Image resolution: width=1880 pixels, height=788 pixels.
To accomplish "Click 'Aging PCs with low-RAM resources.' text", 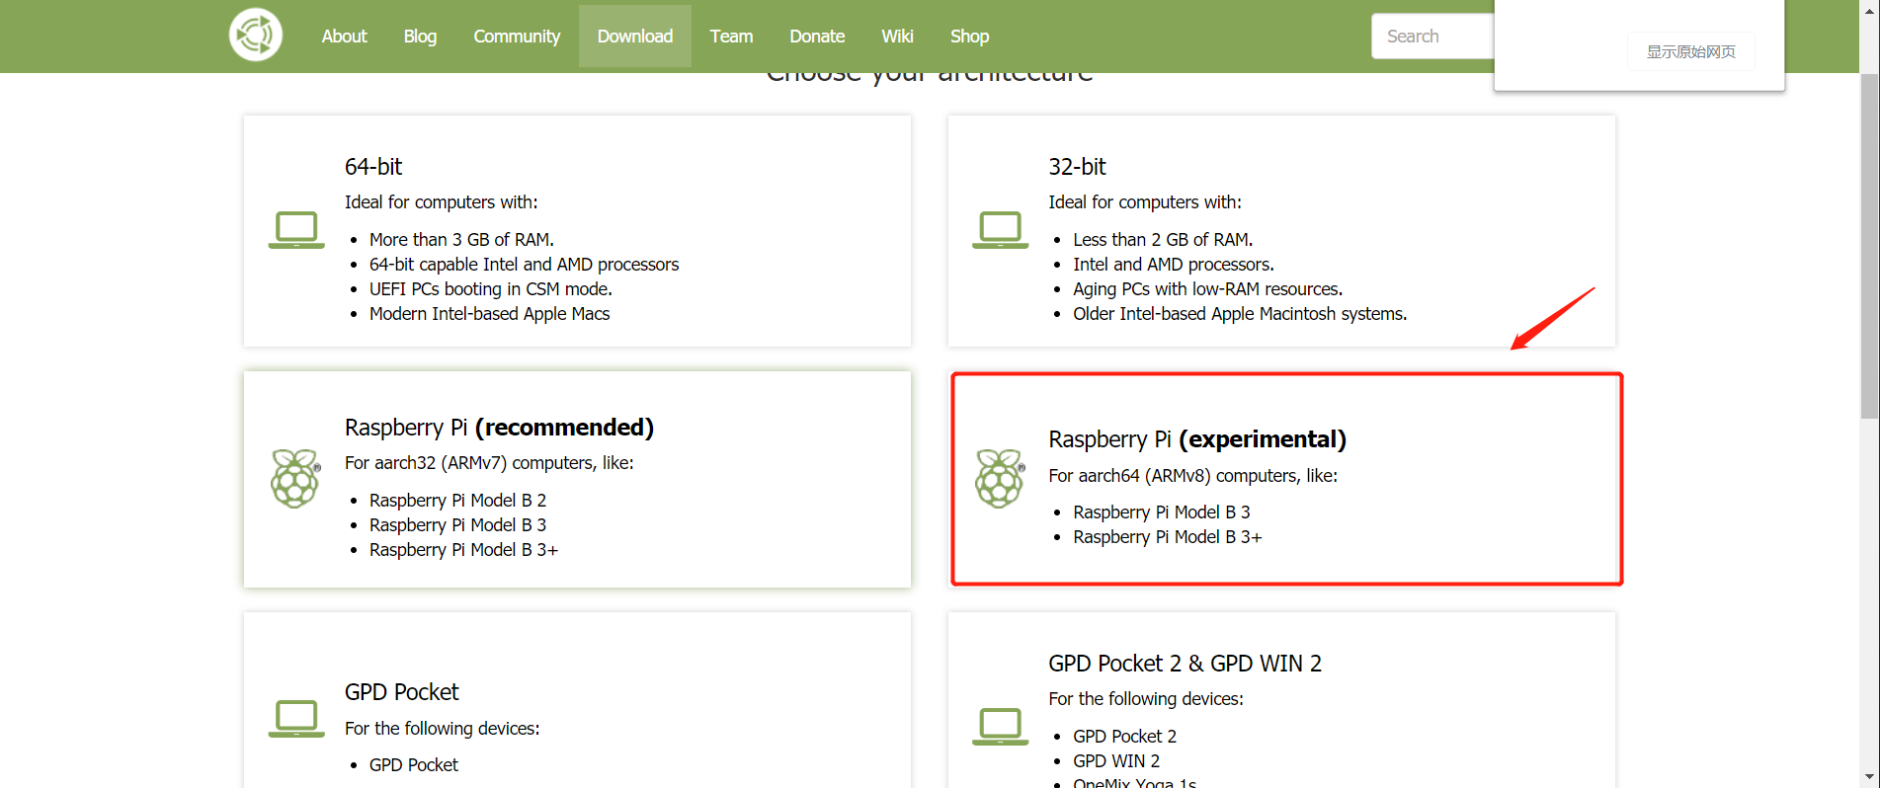I will (1208, 289).
